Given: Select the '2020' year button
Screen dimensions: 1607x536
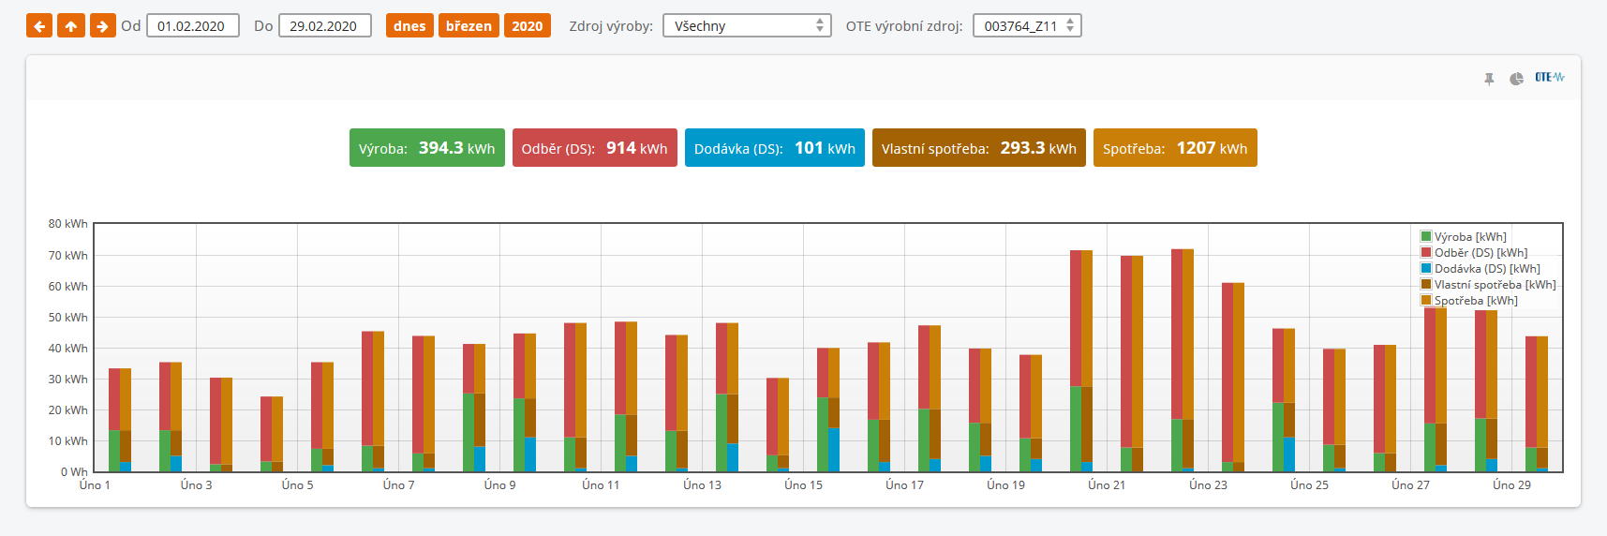Looking at the screenshot, I should [x=528, y=26].
